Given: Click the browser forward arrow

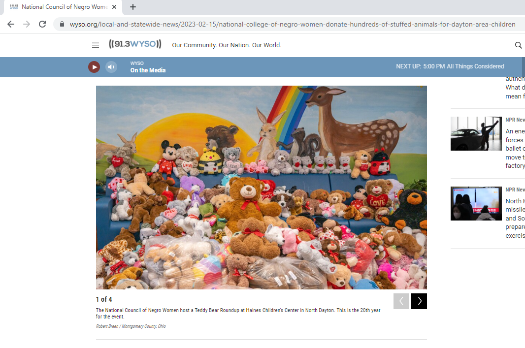Looking at the screenshot, I should pyautogui.click(x=27, y=24).
